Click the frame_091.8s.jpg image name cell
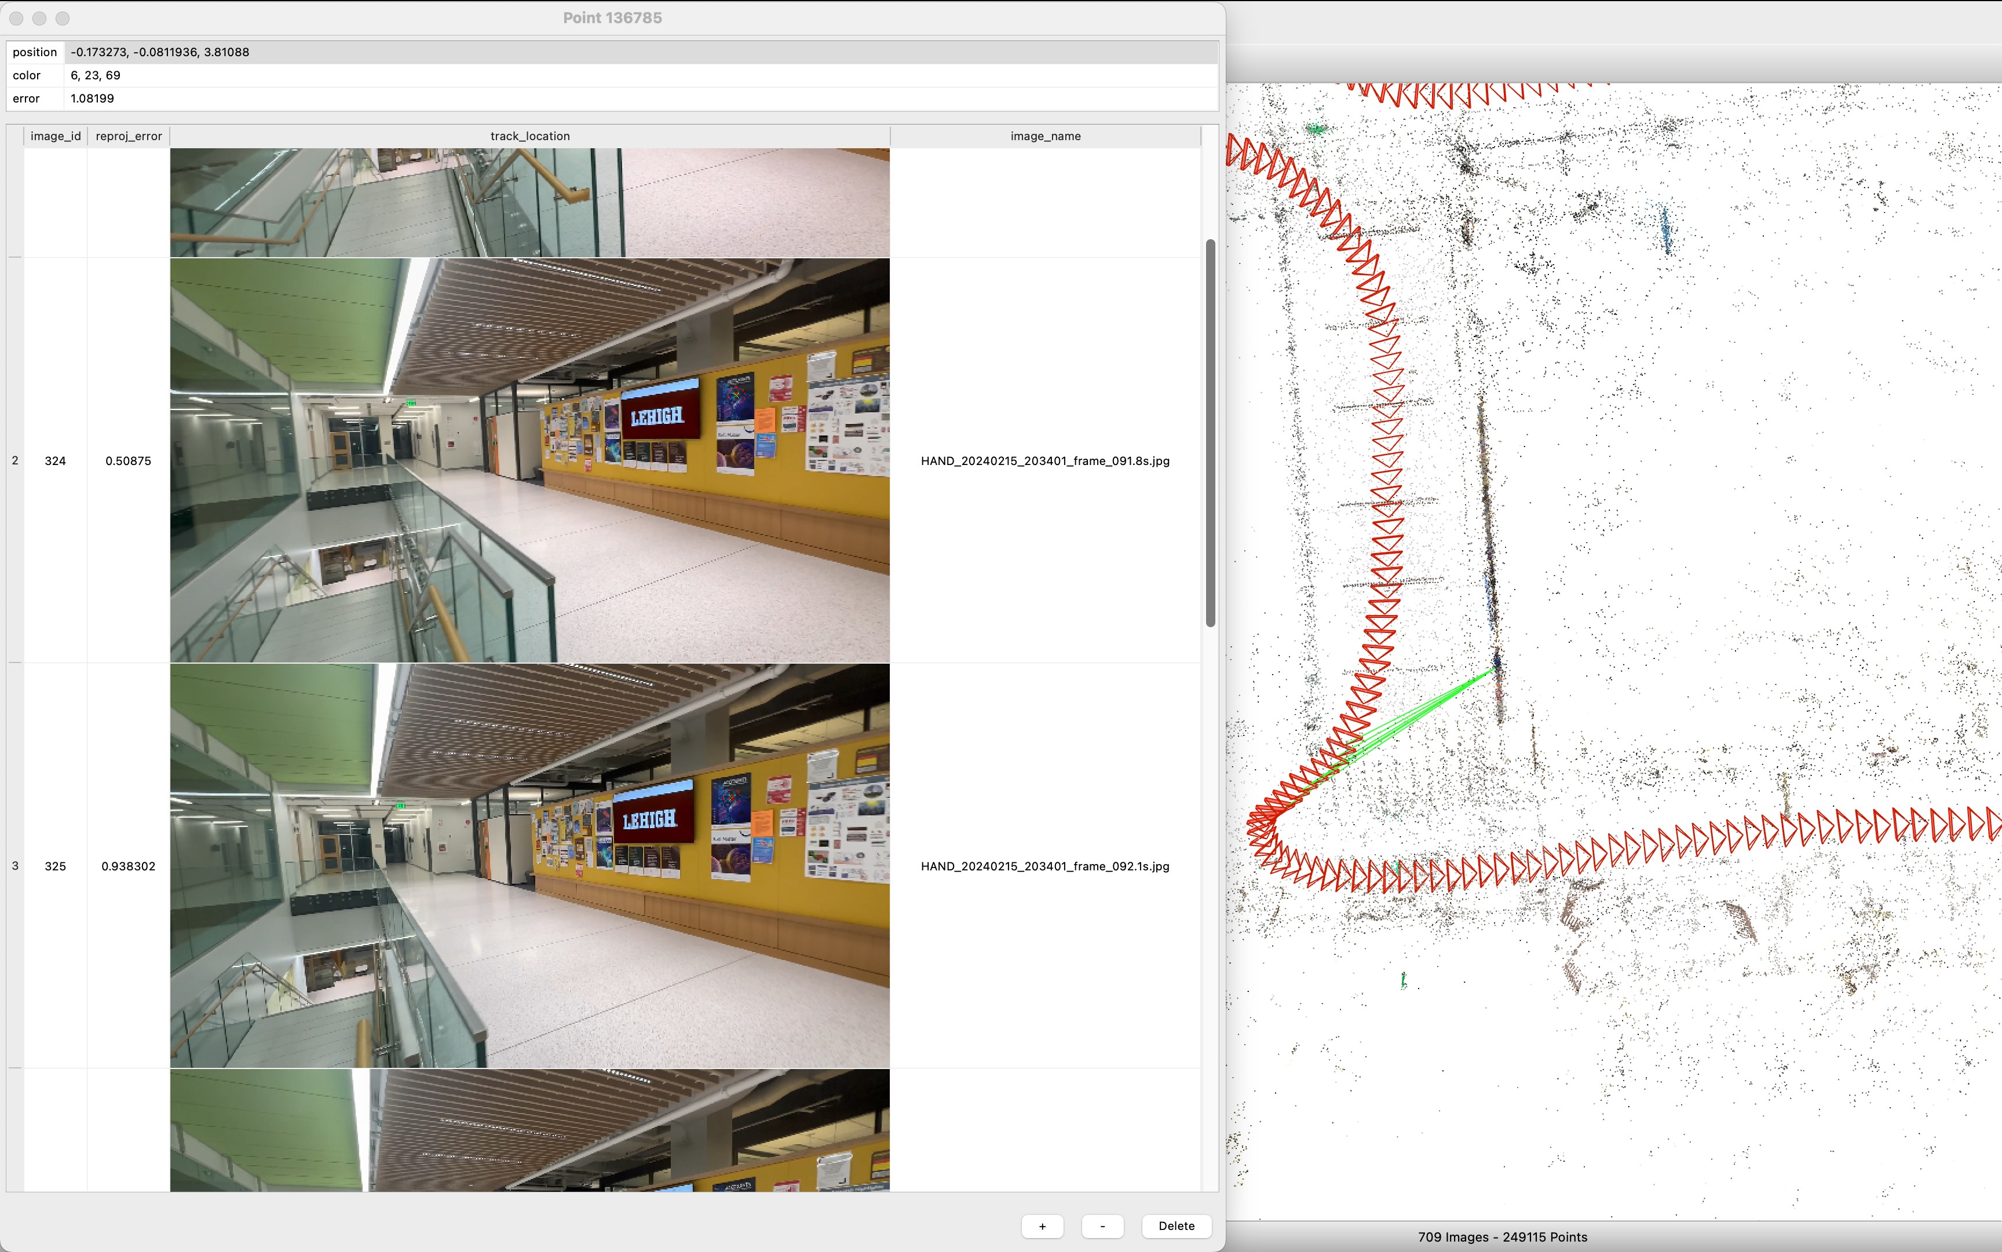Image resolution: width=2002 pixels, height=1252 pixels. click(x=1045, y=460)
